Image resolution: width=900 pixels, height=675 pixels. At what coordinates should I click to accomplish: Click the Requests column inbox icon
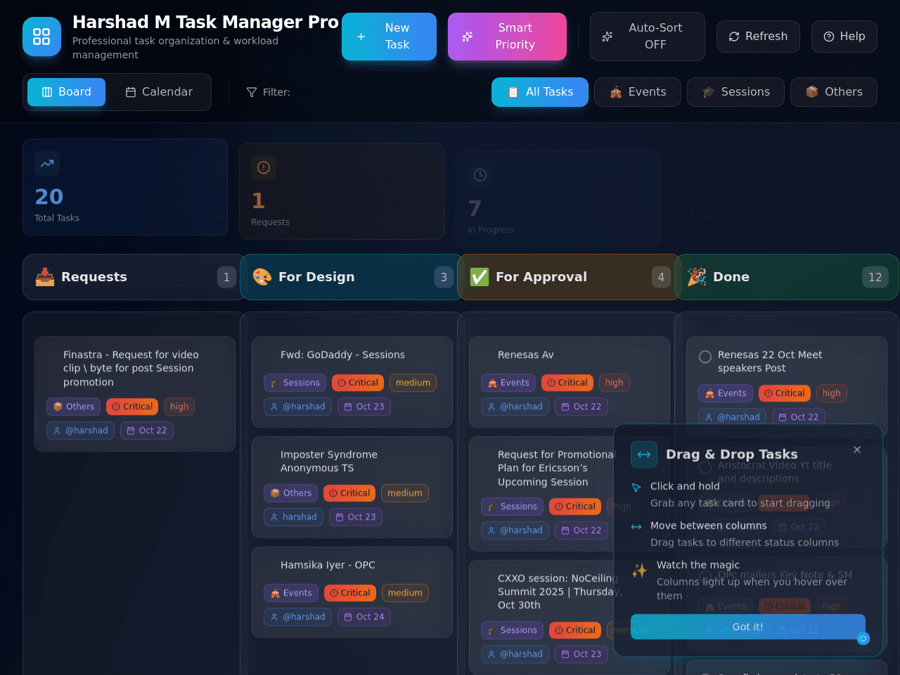click(x=45, y=277)
